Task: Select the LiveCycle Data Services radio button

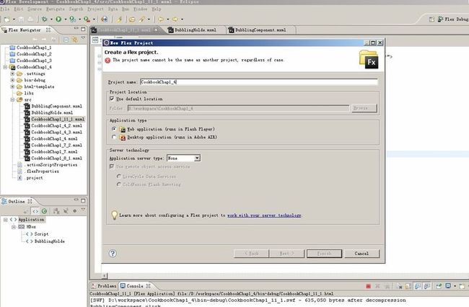Action: (x=119, y=176)
